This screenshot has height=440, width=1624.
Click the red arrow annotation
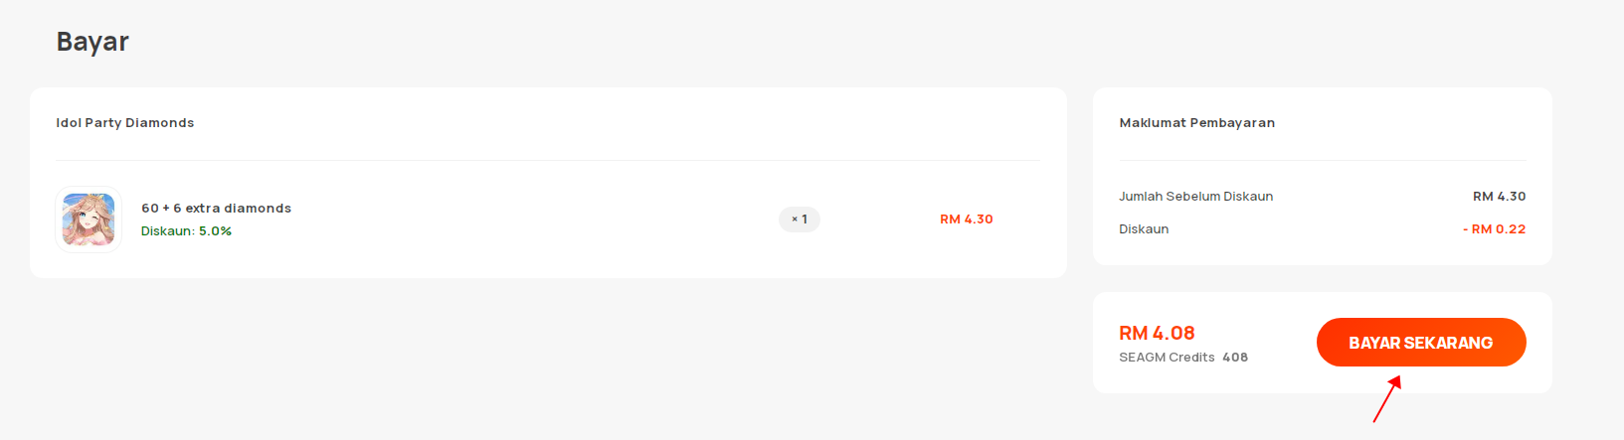1387,398
